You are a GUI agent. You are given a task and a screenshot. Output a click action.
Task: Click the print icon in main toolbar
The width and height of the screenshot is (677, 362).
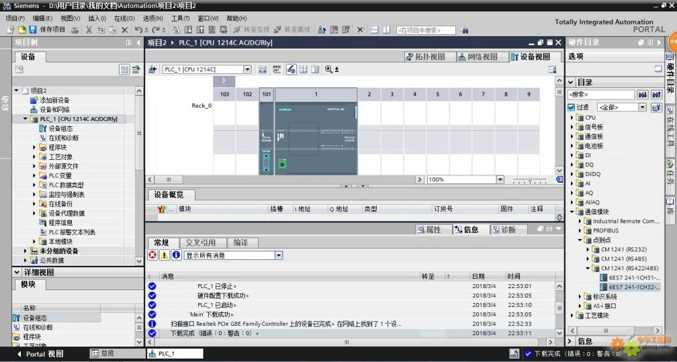[x=75, y=30]
